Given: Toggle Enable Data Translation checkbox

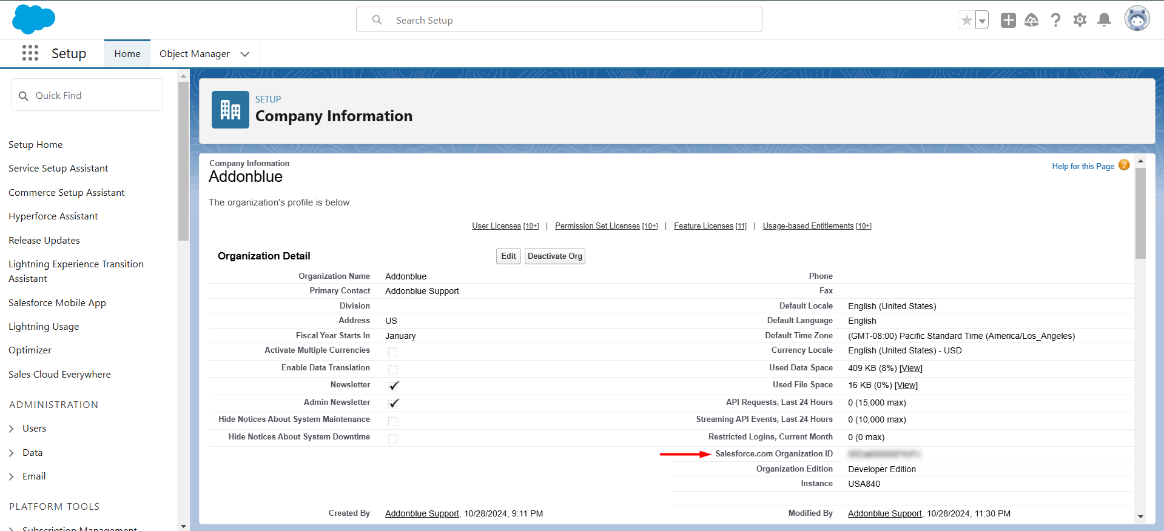Looking at the screenshot, I should [x=392, y=370].
